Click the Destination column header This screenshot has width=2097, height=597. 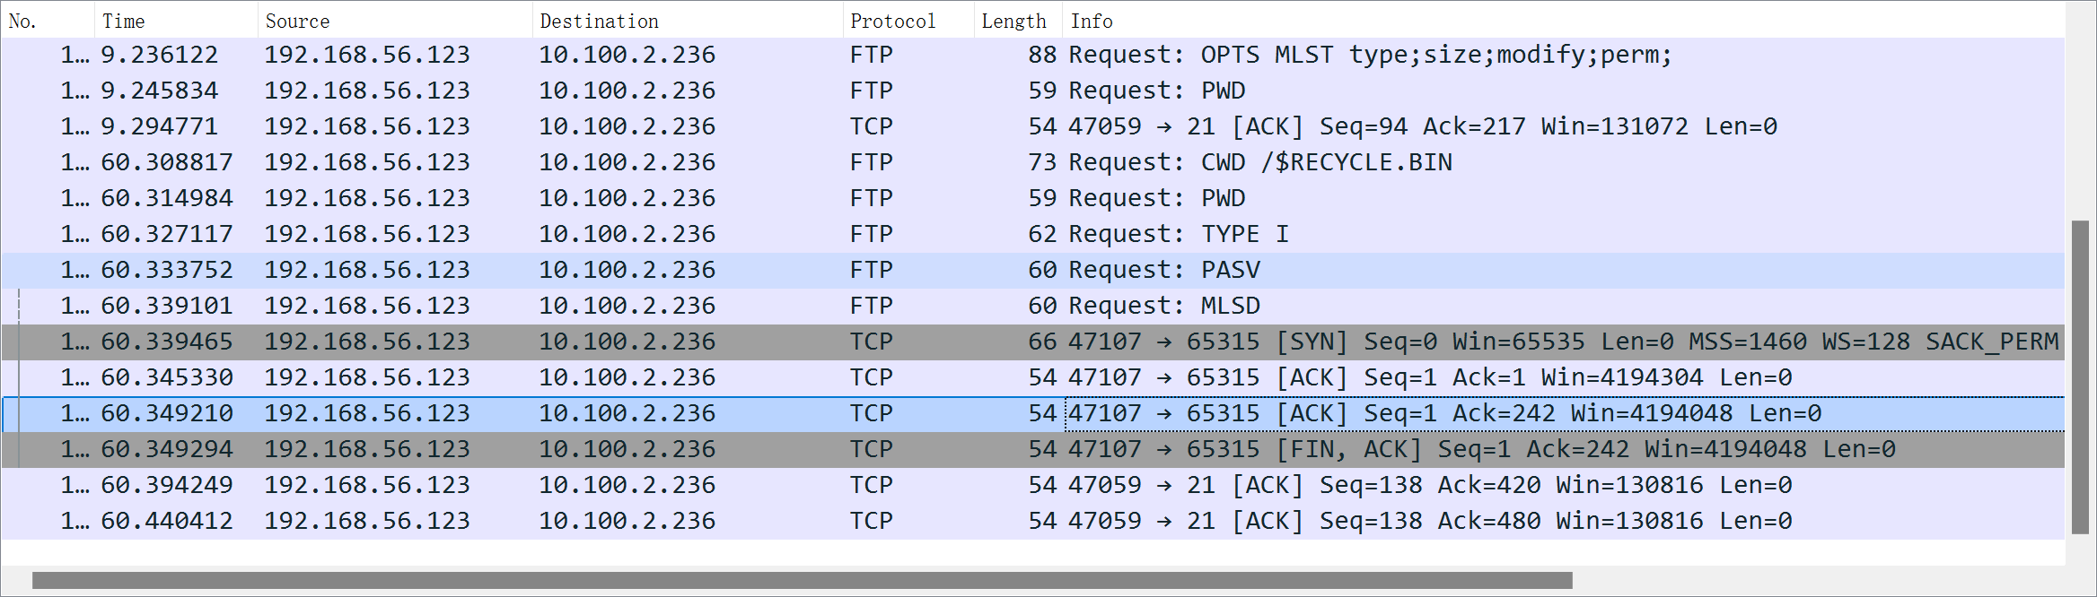(x=599, y=21)
